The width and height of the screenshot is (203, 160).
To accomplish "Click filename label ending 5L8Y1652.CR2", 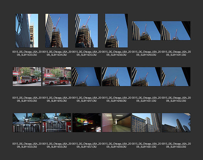I will point(176,99).
